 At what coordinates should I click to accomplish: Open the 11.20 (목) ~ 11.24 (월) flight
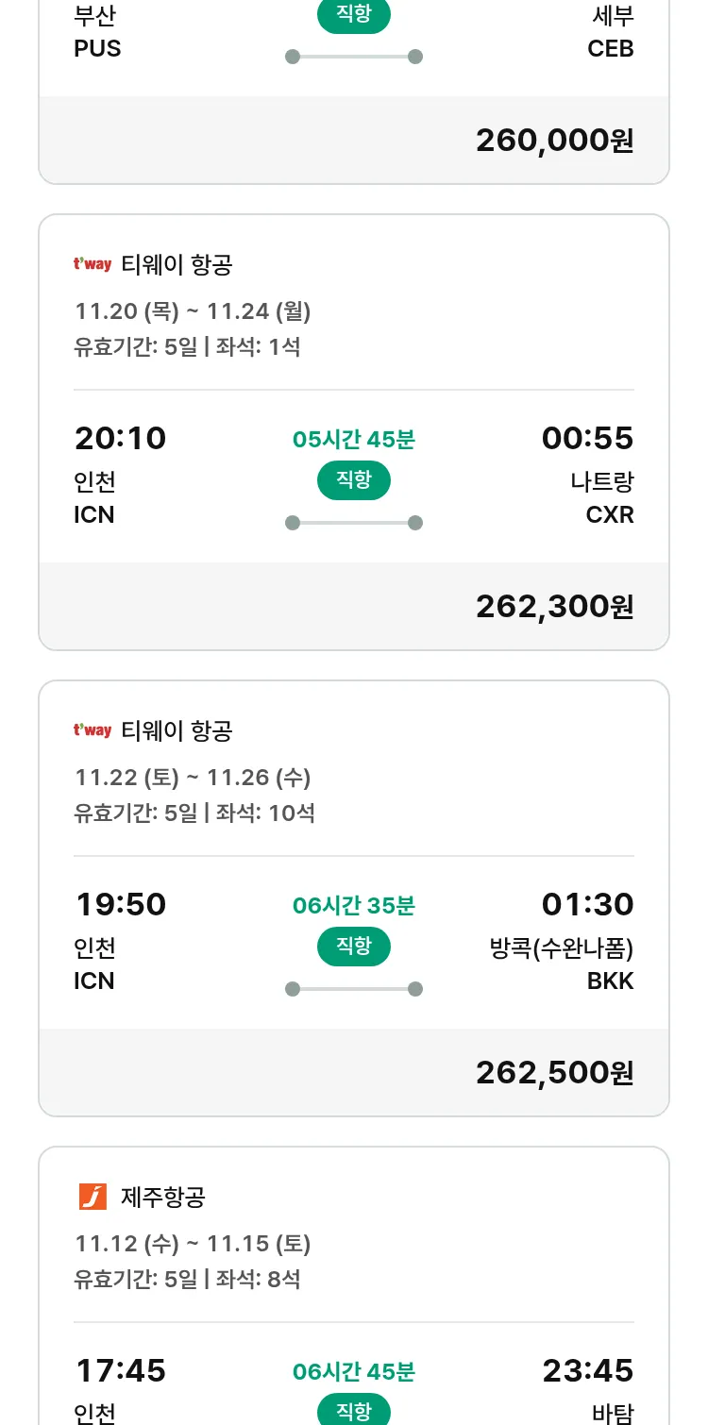193,311
